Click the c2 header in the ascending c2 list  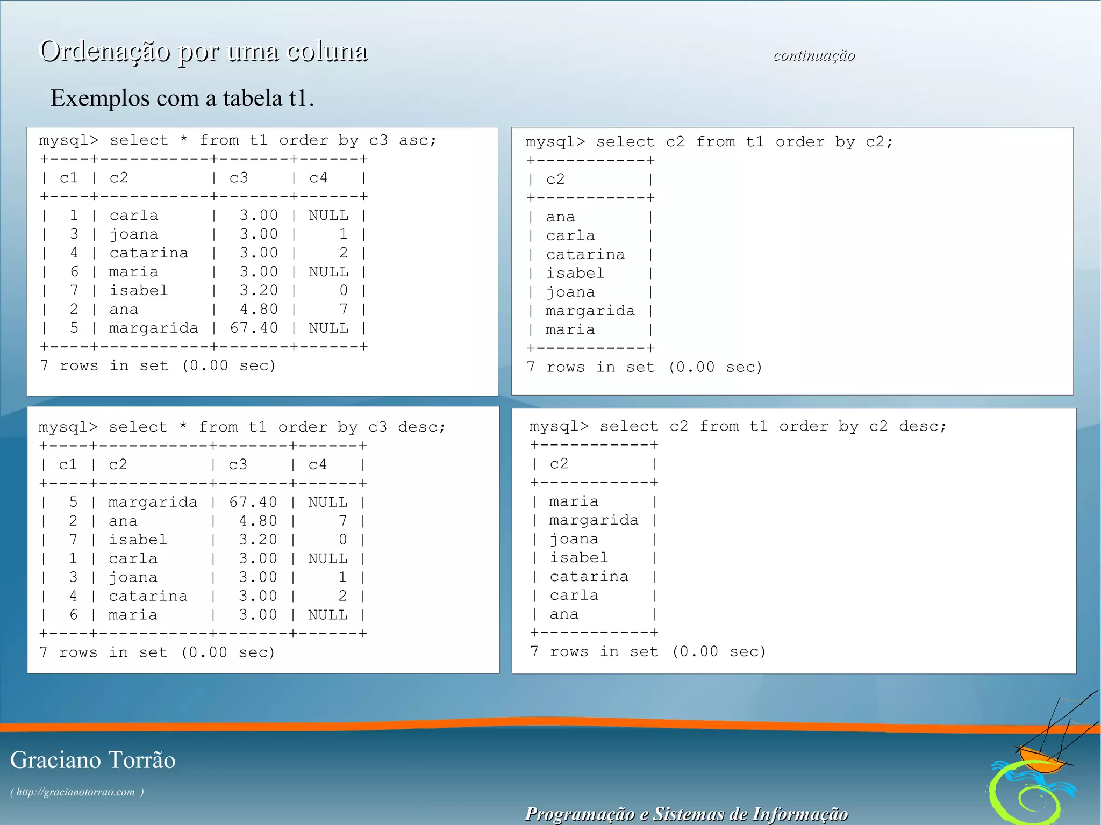pos(555,180)
